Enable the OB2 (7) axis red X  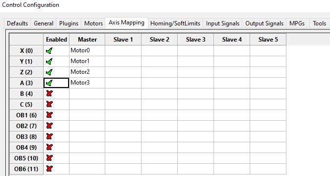tap(49, 126)
